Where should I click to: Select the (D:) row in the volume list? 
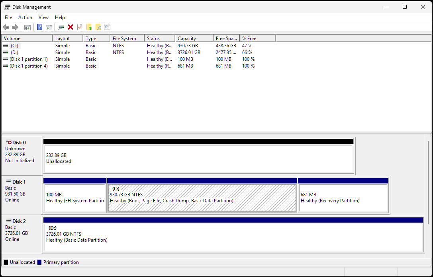click(x=139, y=52)
